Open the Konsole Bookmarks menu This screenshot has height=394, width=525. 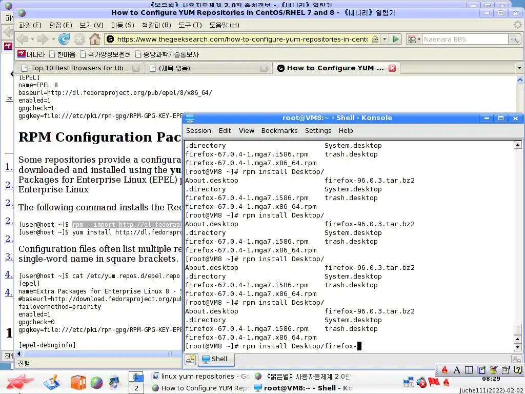point(279,131)
